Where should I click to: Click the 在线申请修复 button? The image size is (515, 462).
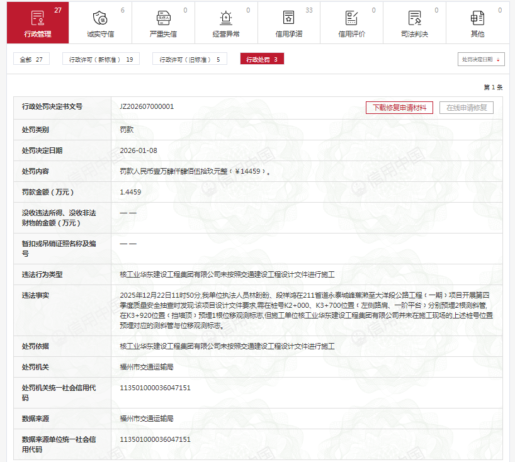pyautogui.click(x=467, y=108)
